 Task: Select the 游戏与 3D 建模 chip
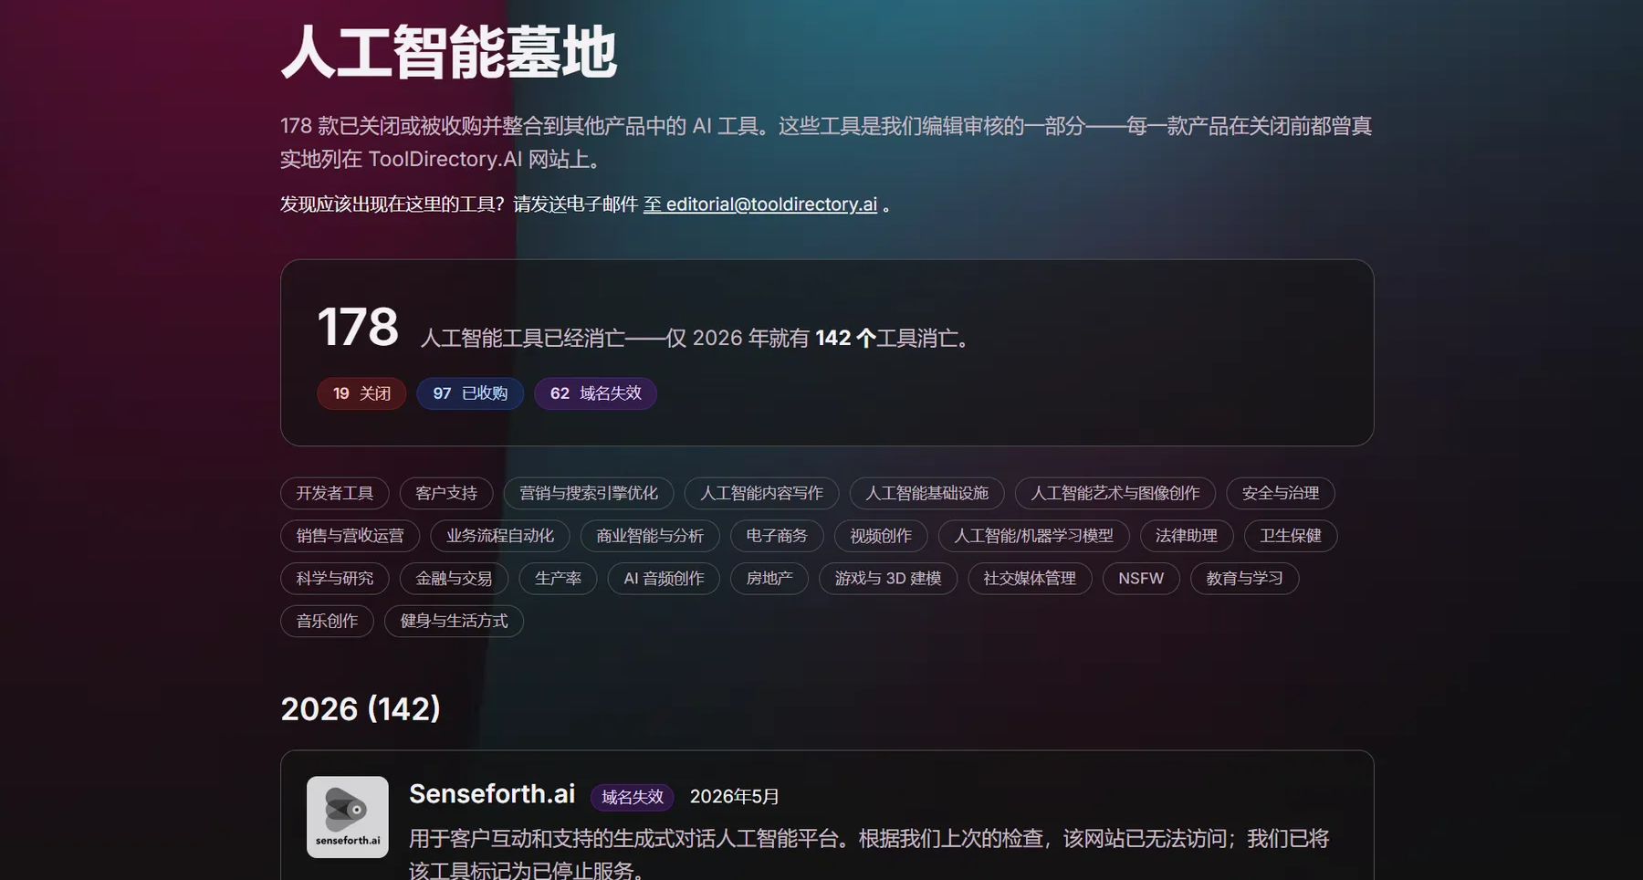point(888,579)
